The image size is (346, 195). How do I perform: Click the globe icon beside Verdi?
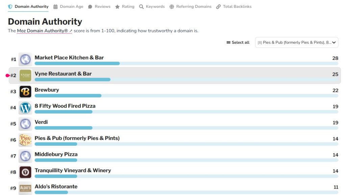(25, 124)
